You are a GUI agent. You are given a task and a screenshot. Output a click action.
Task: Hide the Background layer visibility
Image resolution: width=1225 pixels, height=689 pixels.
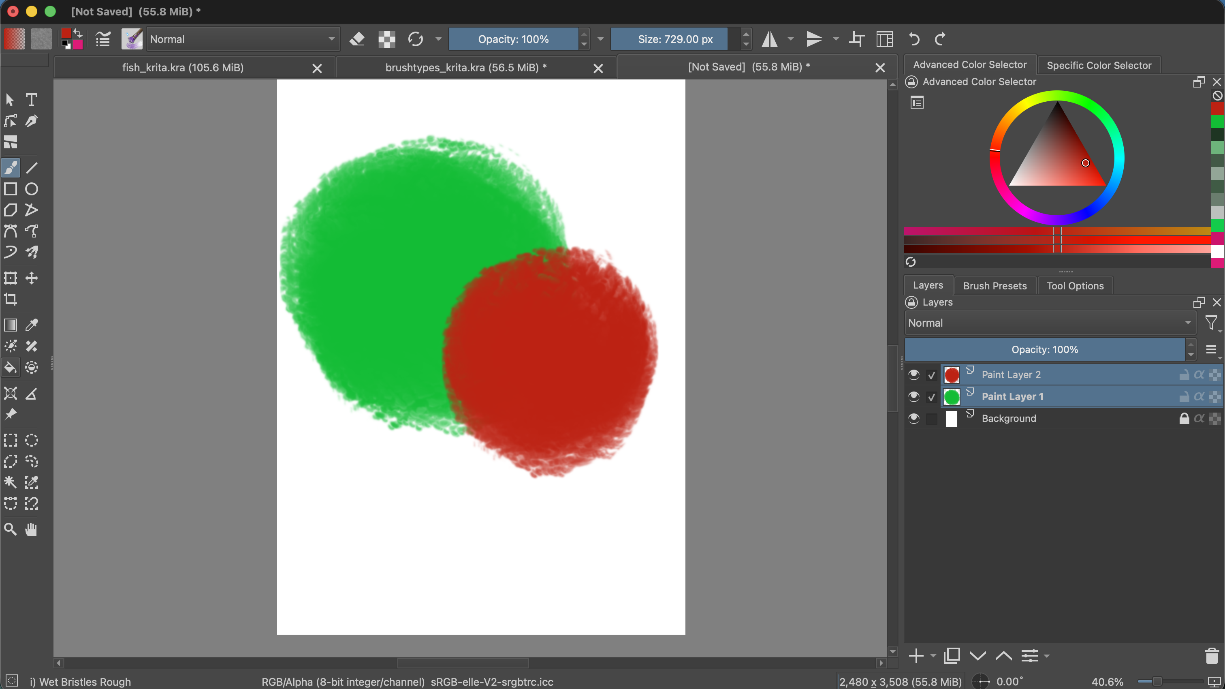tap(913, 419)
